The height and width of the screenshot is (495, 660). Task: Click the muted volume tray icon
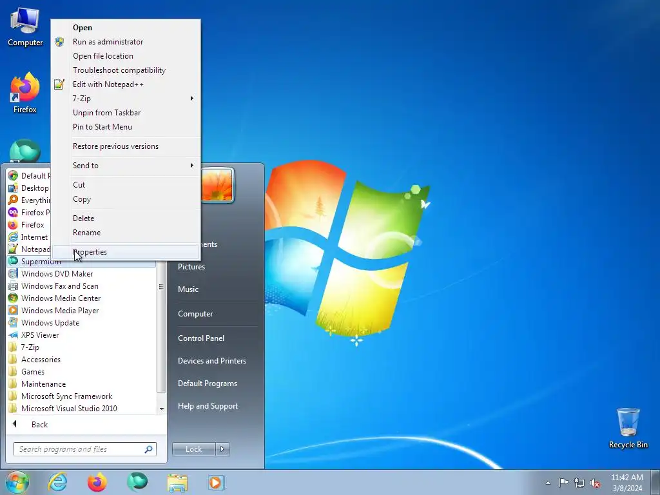tap(595, 483)
